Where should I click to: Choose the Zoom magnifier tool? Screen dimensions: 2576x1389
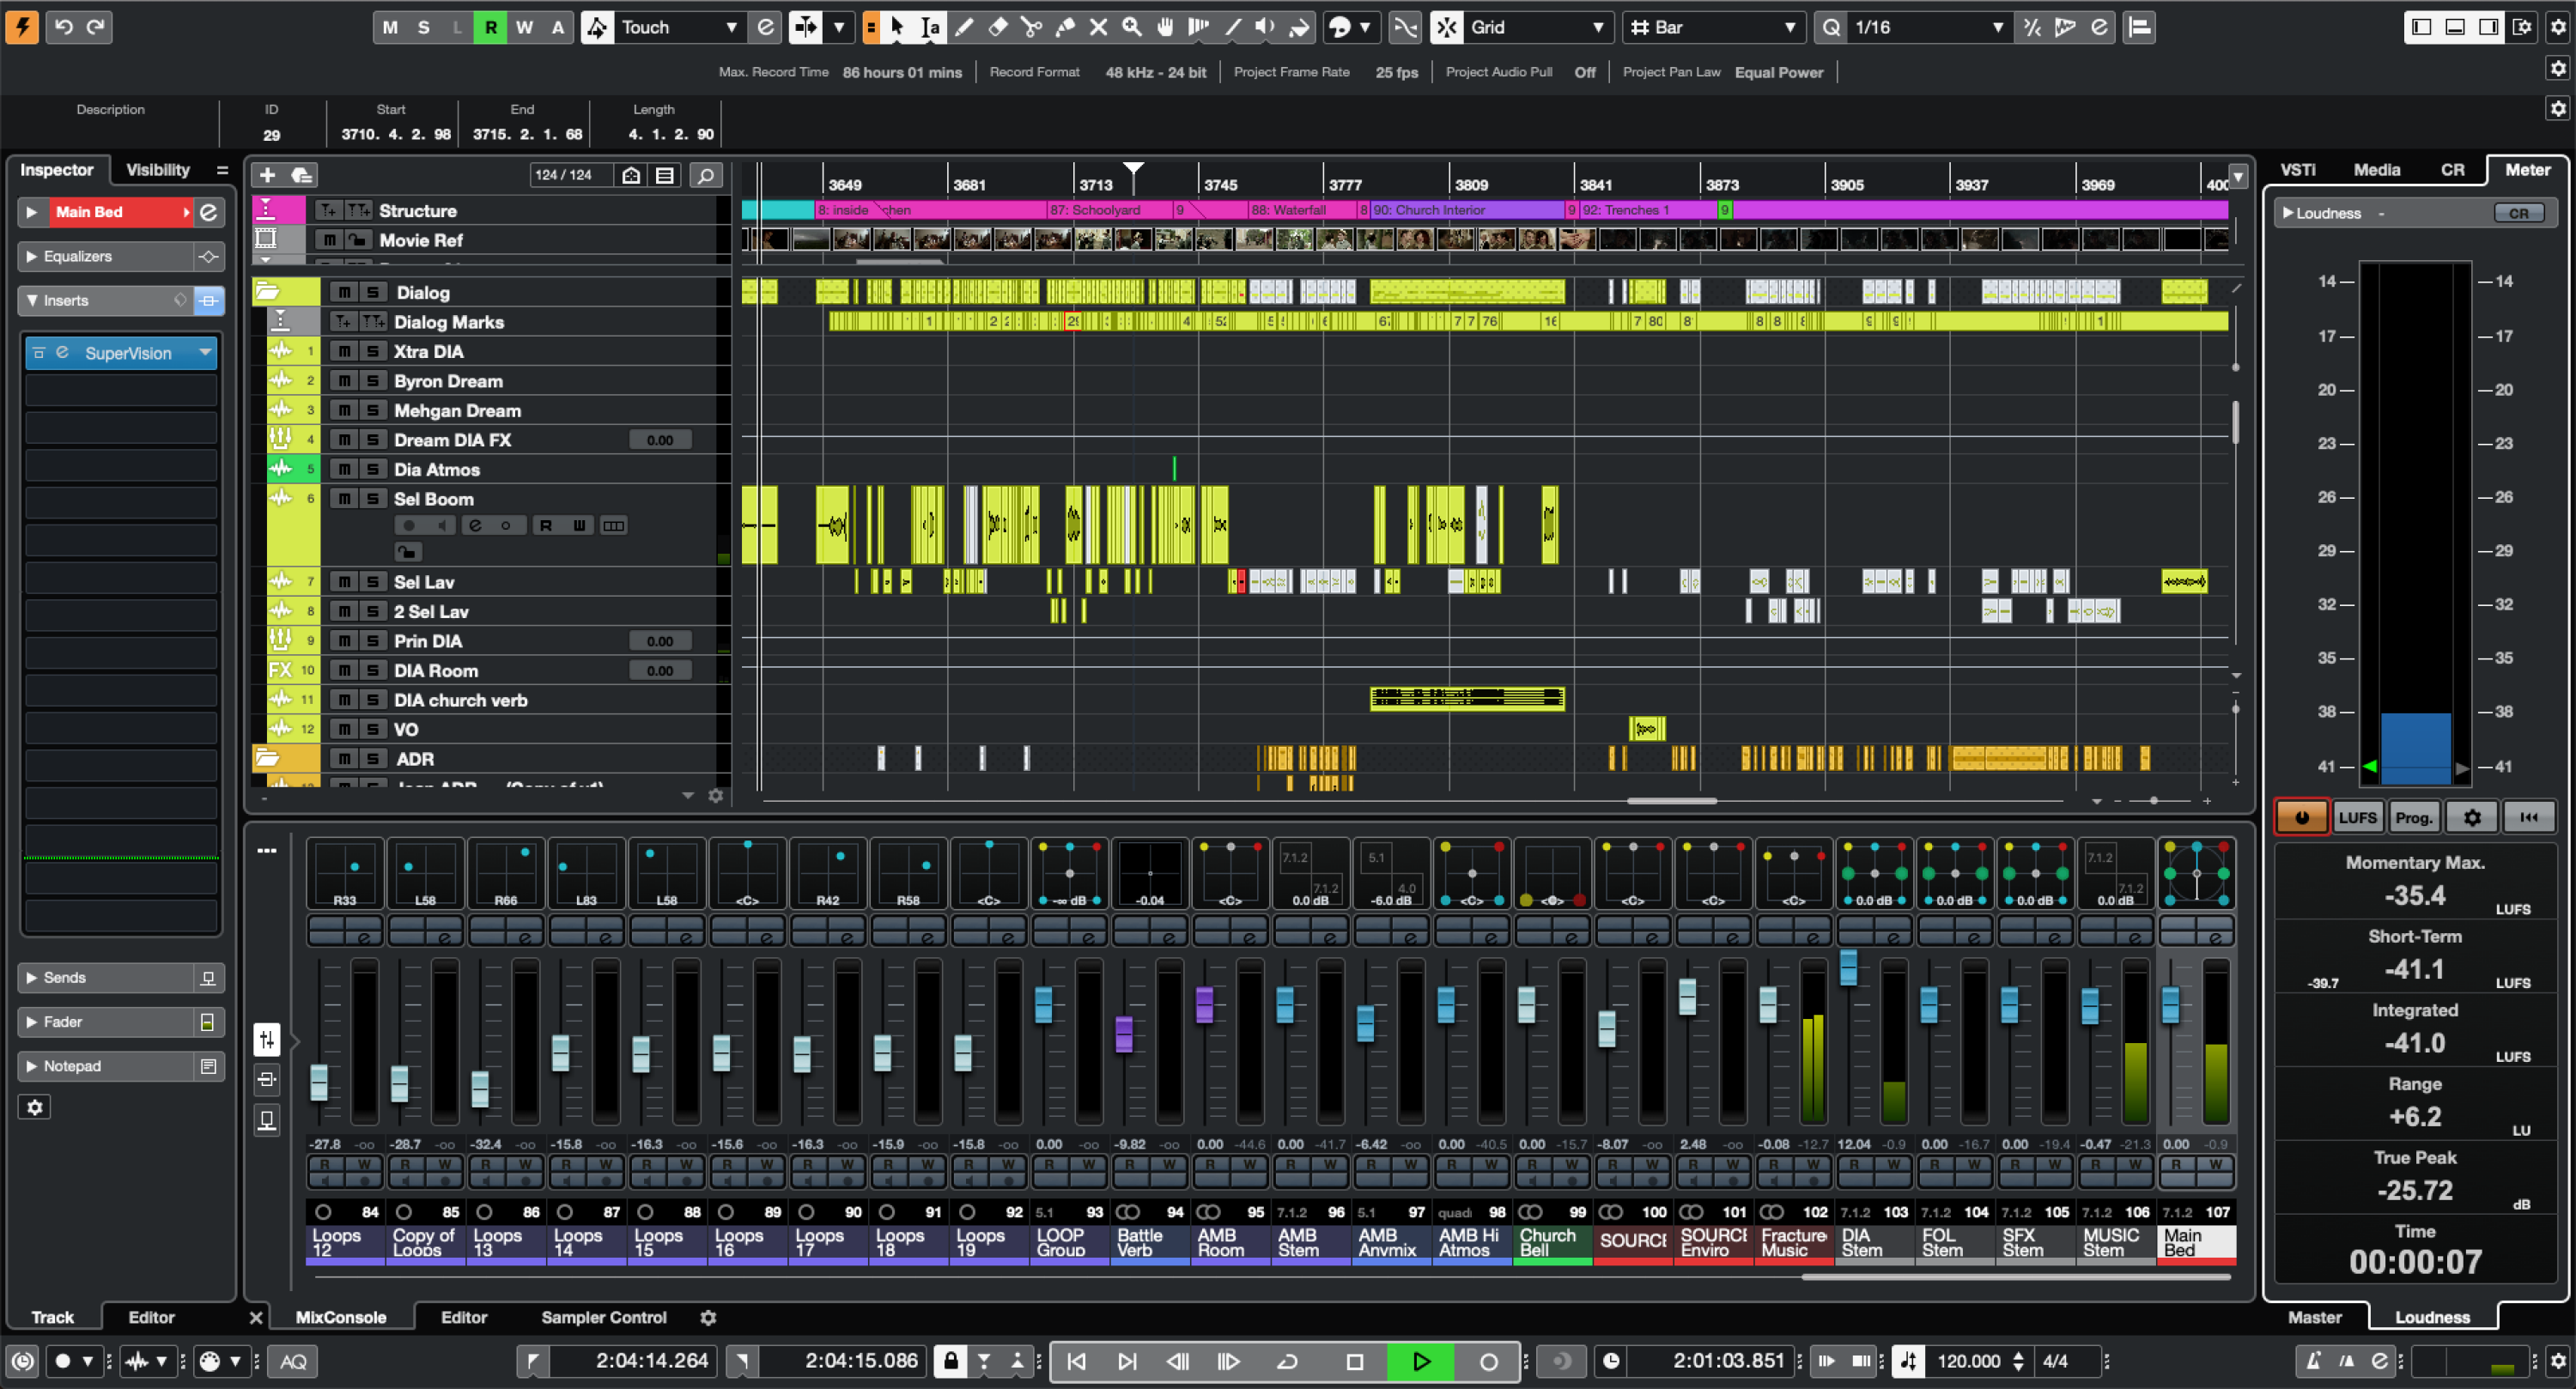[x=1132, y=27]
